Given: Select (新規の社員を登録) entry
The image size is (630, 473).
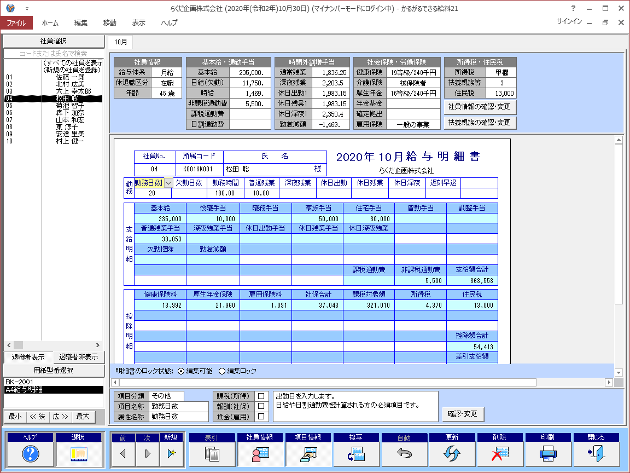Looking at the screenshot, I should tap(72, 70).
